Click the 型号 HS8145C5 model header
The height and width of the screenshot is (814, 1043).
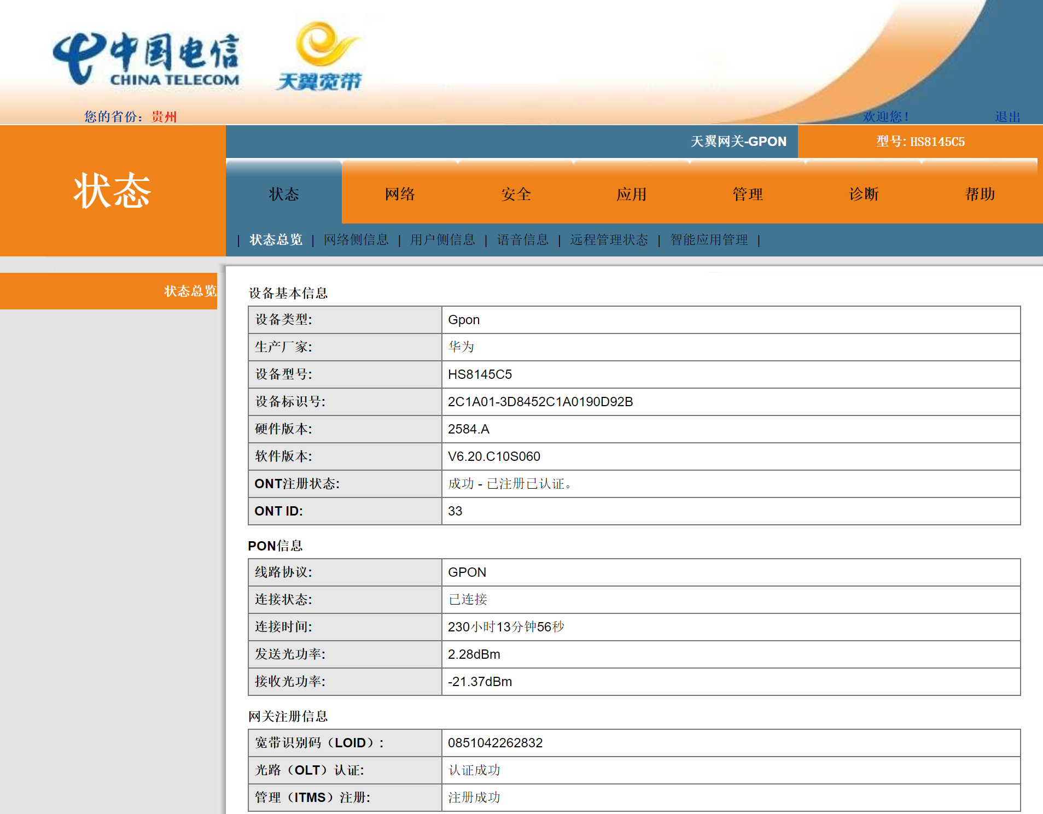920,142
